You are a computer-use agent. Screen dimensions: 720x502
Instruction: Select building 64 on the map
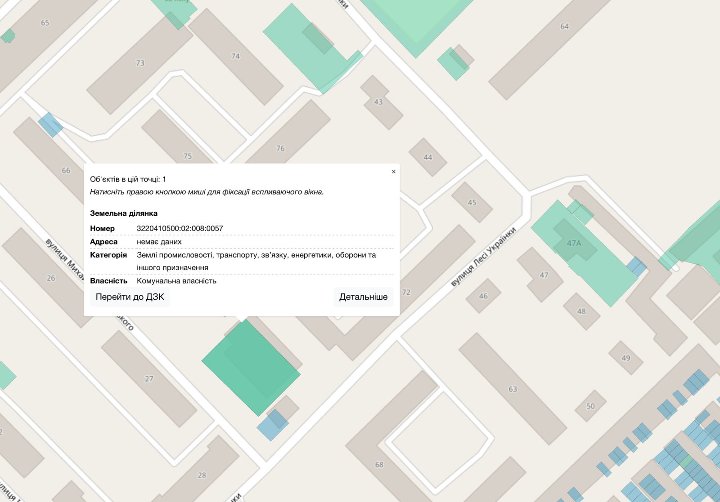[564, 27]
